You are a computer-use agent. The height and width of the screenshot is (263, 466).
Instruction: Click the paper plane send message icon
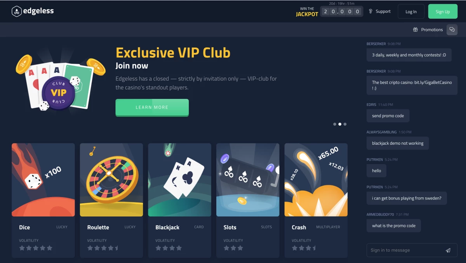coord(448,250)
